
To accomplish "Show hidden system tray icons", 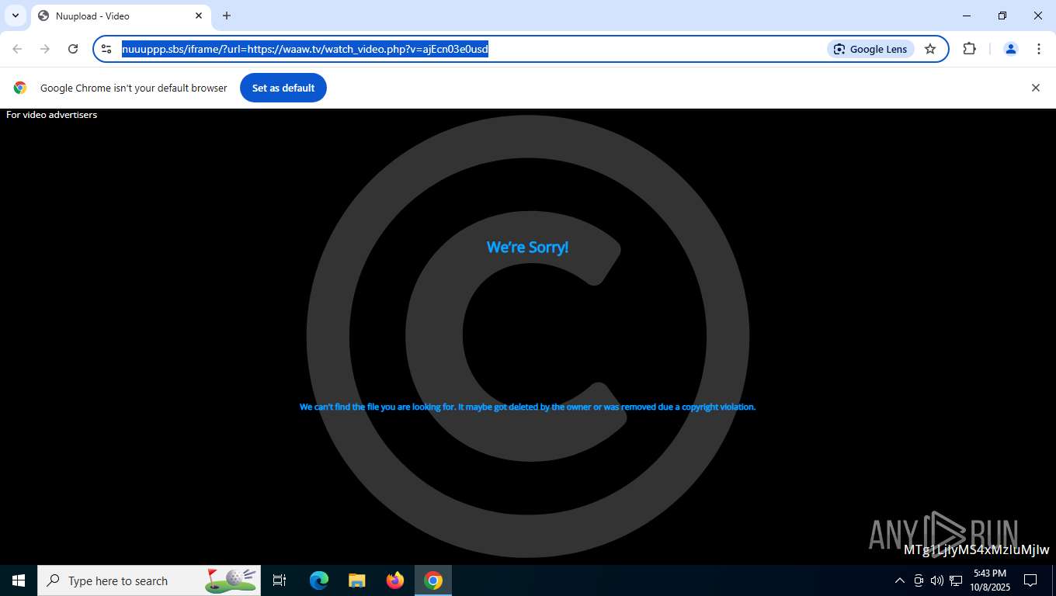I will [x=900, y=580].
